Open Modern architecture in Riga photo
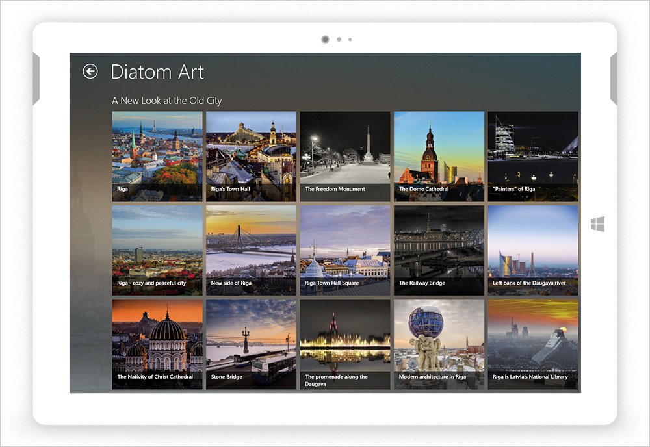This screenshot has width=650, height=447. [x=439, y=344]
